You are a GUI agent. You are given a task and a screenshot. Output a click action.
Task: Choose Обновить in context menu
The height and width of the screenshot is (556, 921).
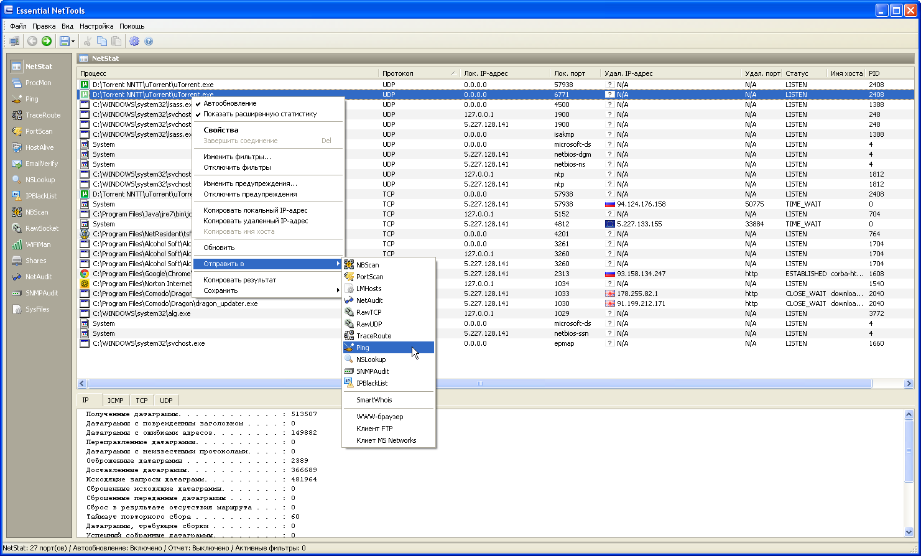[269, 248]
